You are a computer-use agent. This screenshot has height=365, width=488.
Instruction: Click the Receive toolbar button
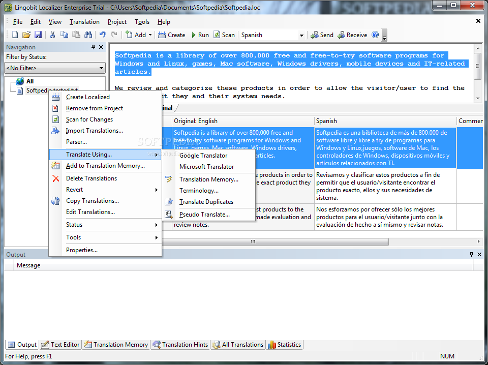tap(352, 35)
